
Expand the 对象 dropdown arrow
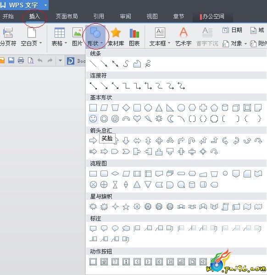click(245, 44)
